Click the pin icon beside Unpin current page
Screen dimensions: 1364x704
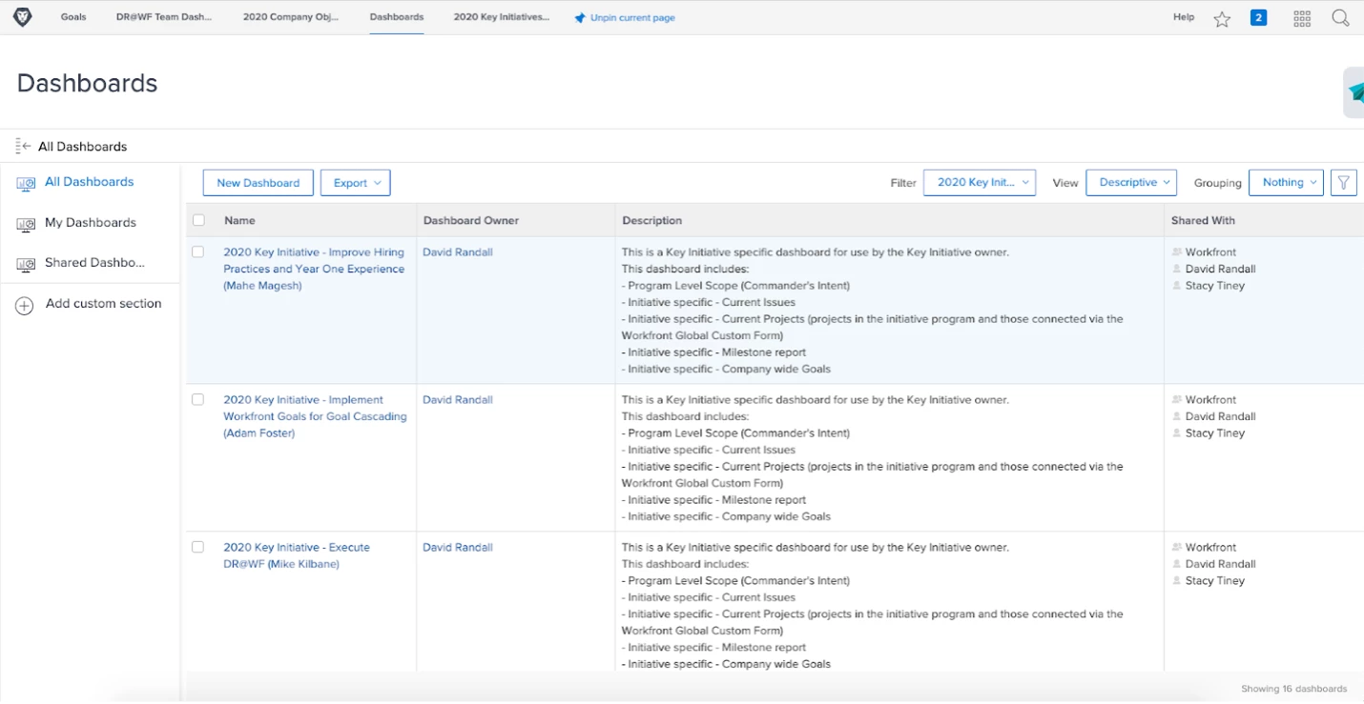[x=580, y=18]
